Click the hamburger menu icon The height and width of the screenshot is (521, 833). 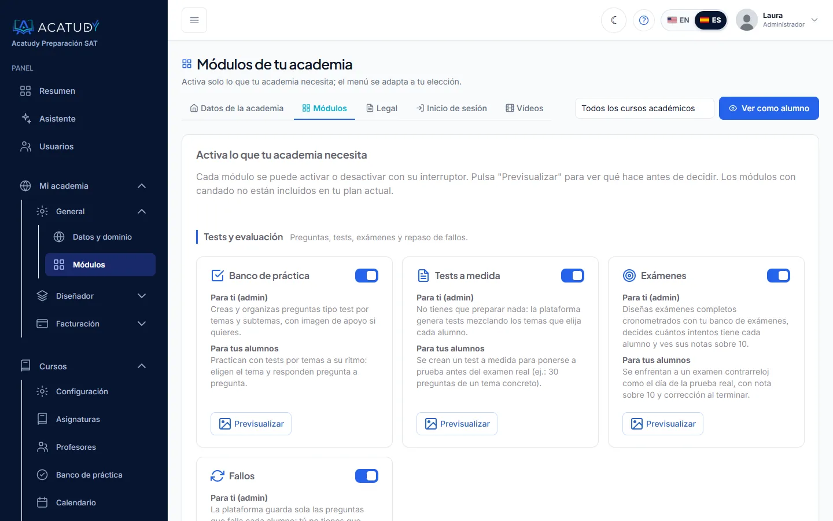[194, 20]
